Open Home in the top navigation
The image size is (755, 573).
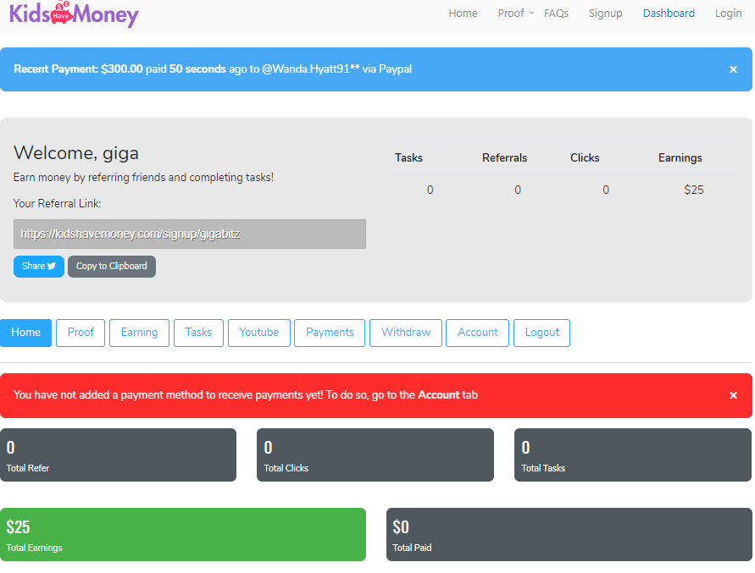[463, 14]
